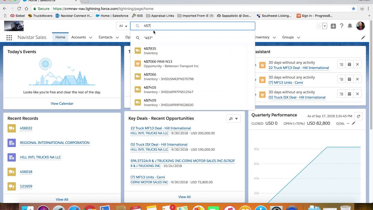Click the truck logo image
This screenshot has width=373, height=210.
[x=14, y=26]
